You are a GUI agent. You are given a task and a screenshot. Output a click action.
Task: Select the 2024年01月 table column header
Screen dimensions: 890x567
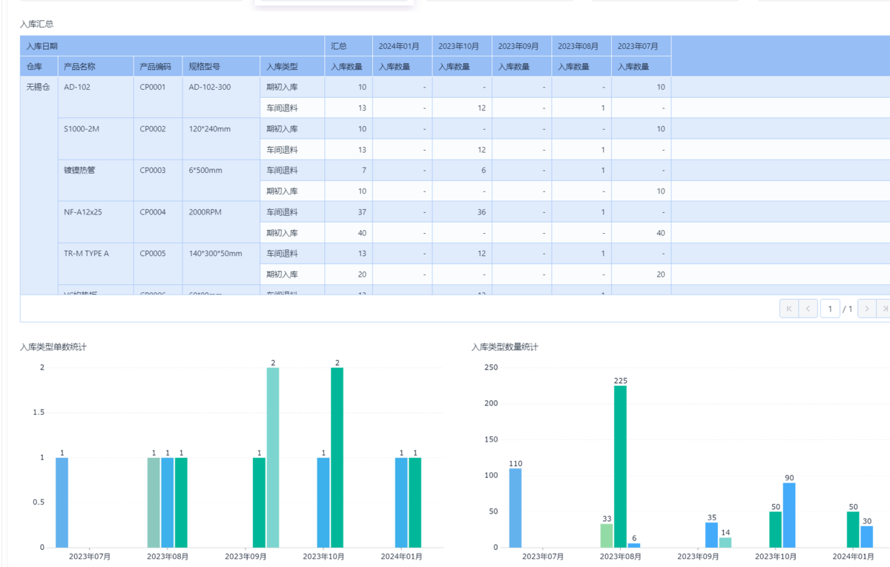[x=403, y=46]
